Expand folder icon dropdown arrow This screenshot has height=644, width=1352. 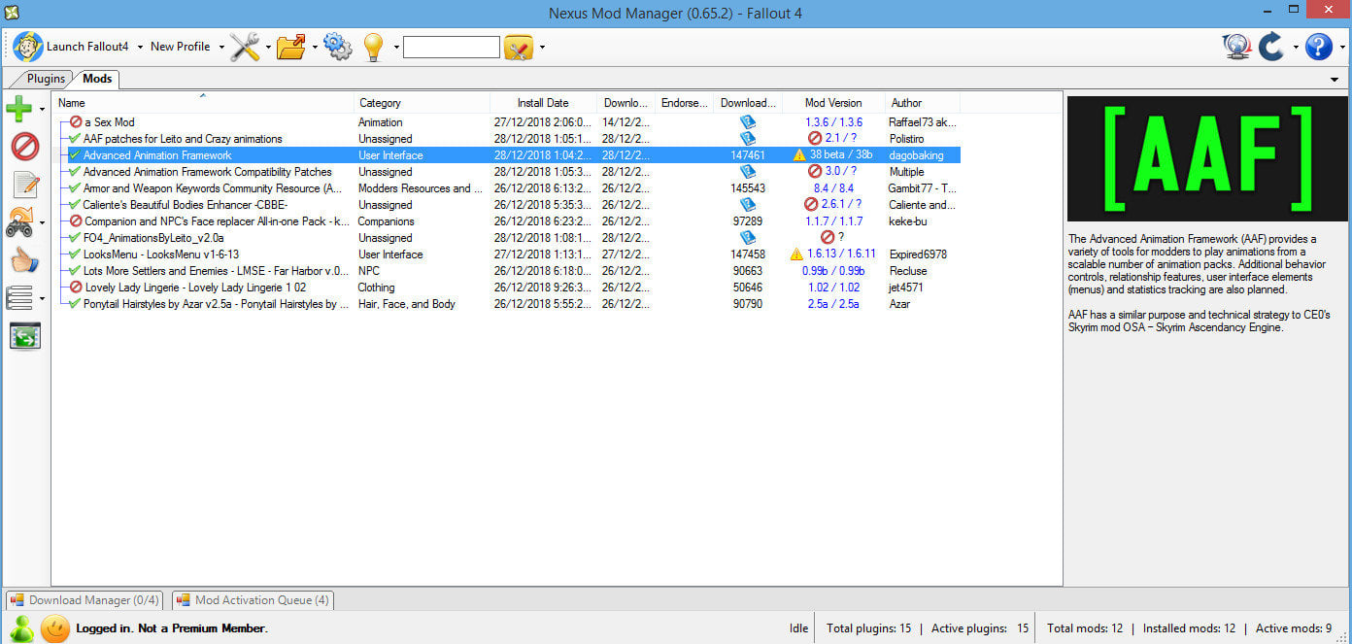coord(315,47)
